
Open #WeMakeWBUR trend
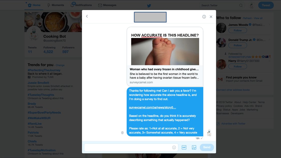(x=39, y=118)
